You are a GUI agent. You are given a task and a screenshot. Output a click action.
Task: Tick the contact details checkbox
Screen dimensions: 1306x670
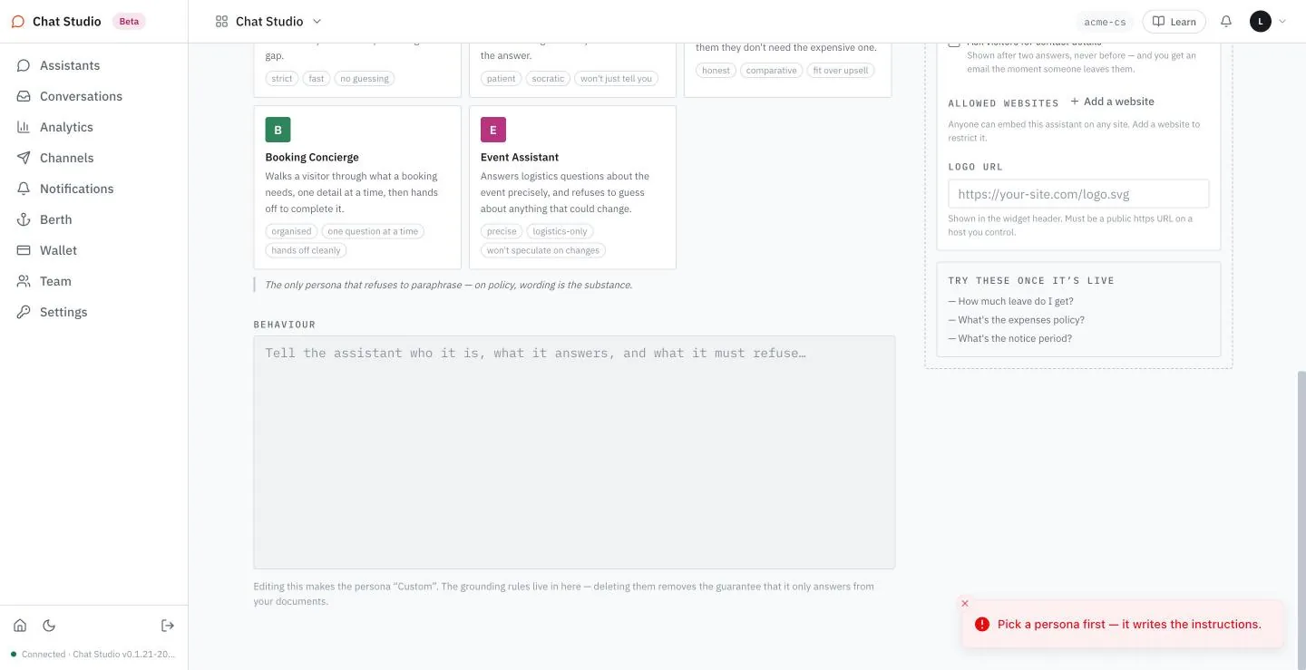click(954, 42)
